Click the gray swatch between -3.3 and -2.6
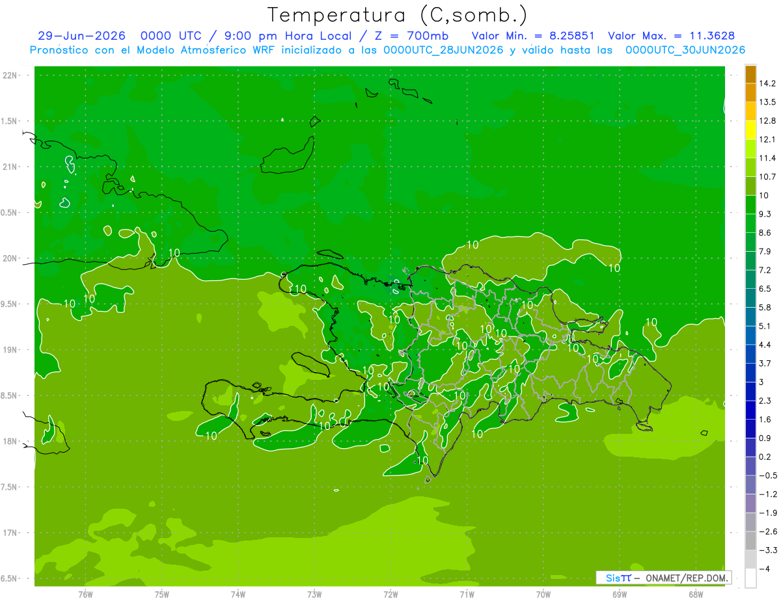 pos(750,541)
